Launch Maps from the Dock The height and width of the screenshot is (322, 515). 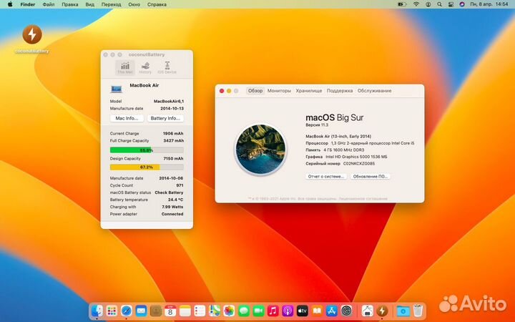click(215, 311)
